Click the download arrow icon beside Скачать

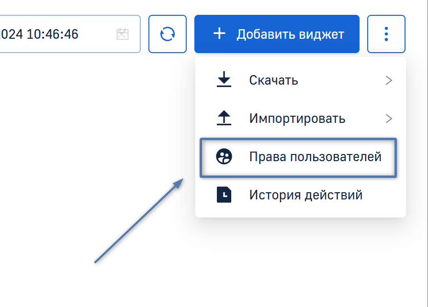pyautogui.click(x=224, y=80)
